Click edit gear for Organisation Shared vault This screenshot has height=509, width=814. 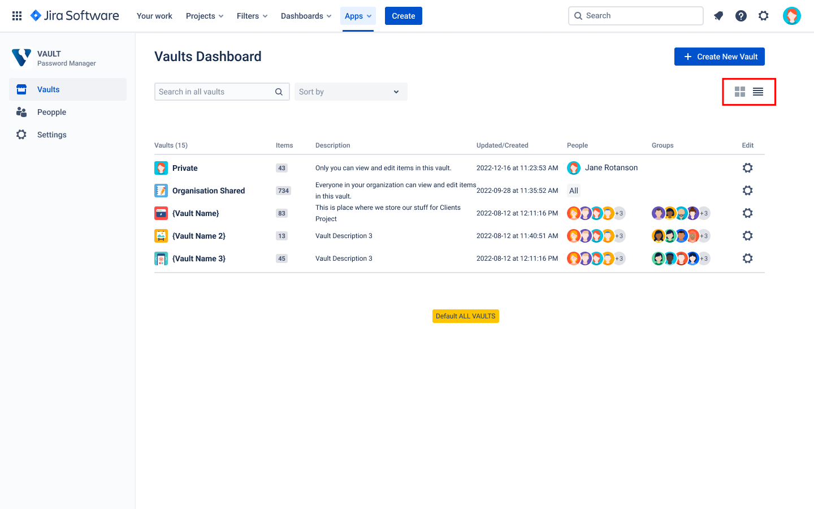pos(747,191)
